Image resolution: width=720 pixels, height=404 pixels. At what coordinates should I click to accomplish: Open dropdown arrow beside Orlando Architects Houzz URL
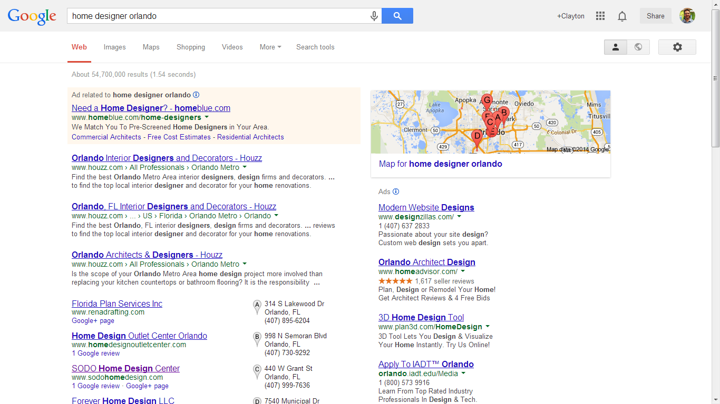(x=245, y=264)
